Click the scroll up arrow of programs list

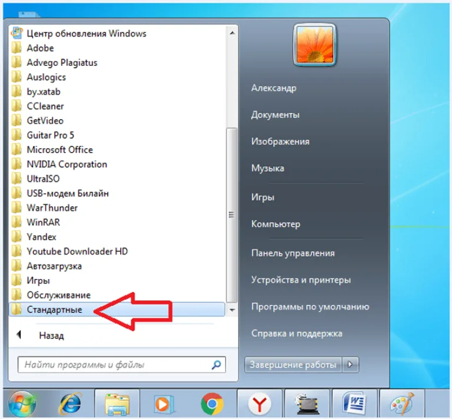pyautogui.click(x=232, y=33)
